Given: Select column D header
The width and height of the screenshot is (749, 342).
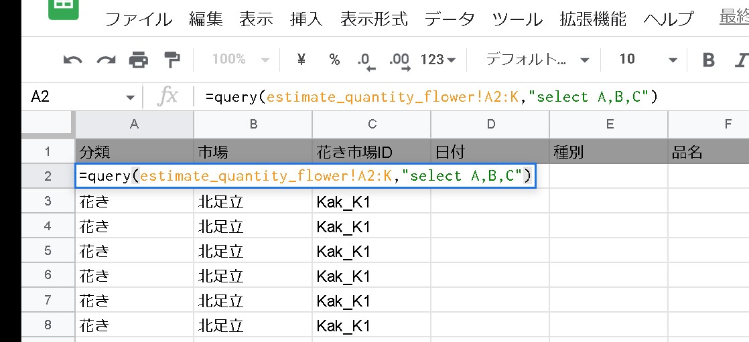Looking at the screenshot, I should pyautogui.click(x=490, y=124).
